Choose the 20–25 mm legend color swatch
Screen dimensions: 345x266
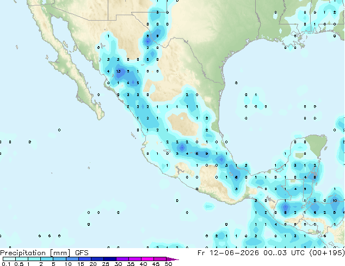click(x=97, y=259)
